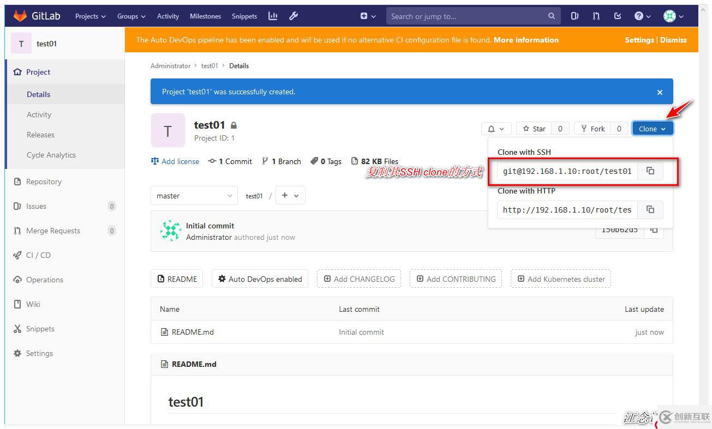Toggle the Clone dropdown button
The height and width of the screenshot is (429, 712).
pyautogui.click(x=653, y=129)
